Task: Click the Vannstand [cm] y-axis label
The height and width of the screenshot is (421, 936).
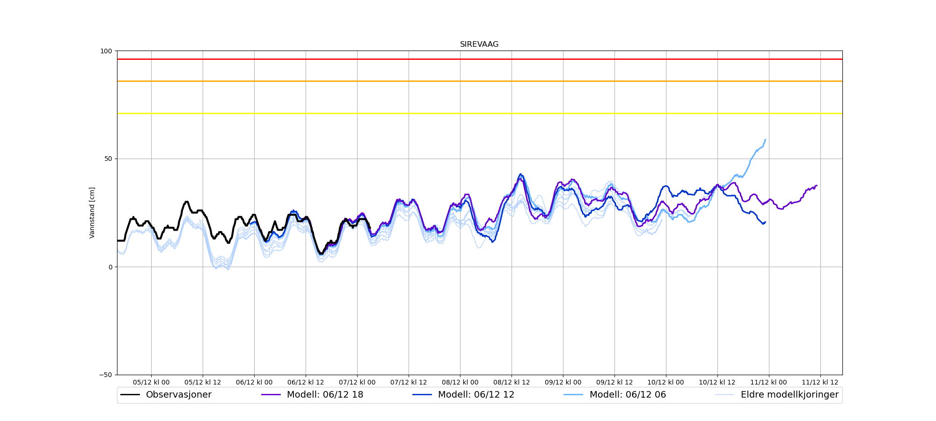Action: pos(92,213)
